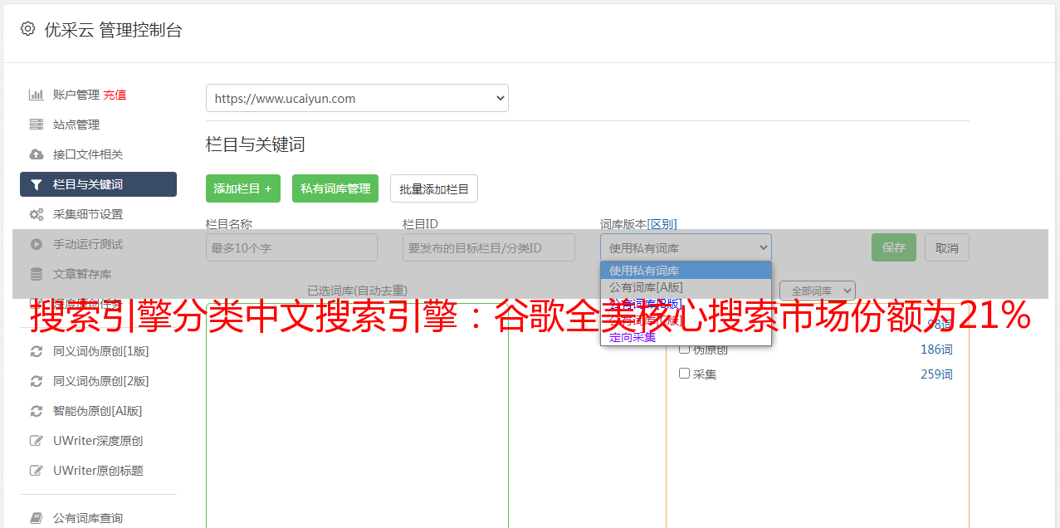Click the red 充值 recharge link

tap(115, 95)
